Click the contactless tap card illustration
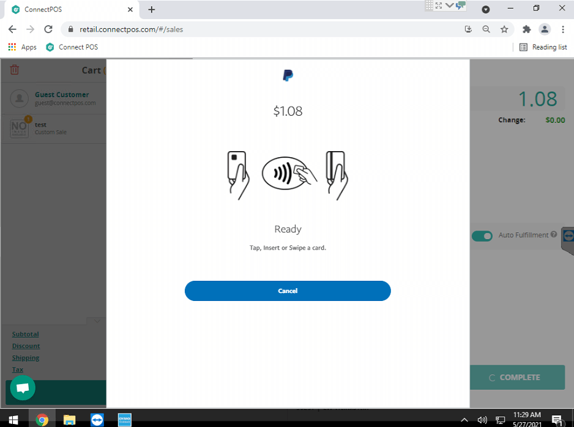 pyautogui.click(x=289, y=173)
